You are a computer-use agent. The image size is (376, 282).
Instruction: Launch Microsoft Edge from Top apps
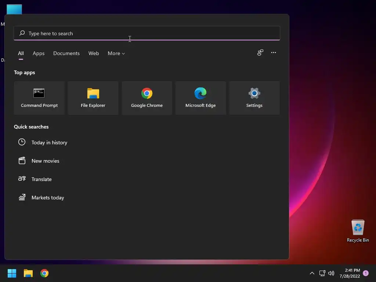(200, 98)
